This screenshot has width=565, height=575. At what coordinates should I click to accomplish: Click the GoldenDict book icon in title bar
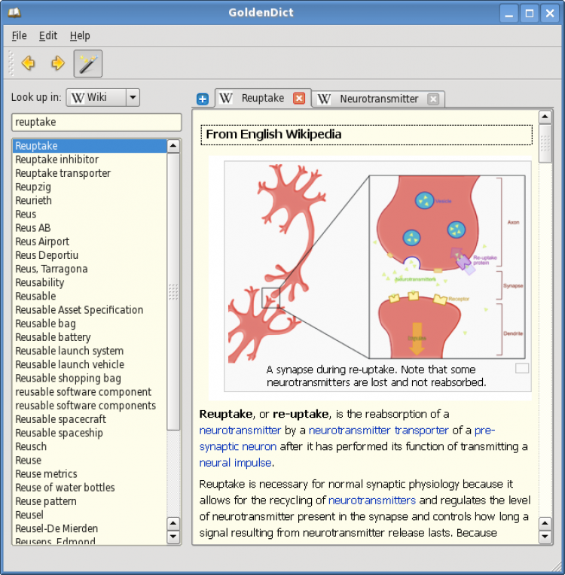[x=14, y=13]
